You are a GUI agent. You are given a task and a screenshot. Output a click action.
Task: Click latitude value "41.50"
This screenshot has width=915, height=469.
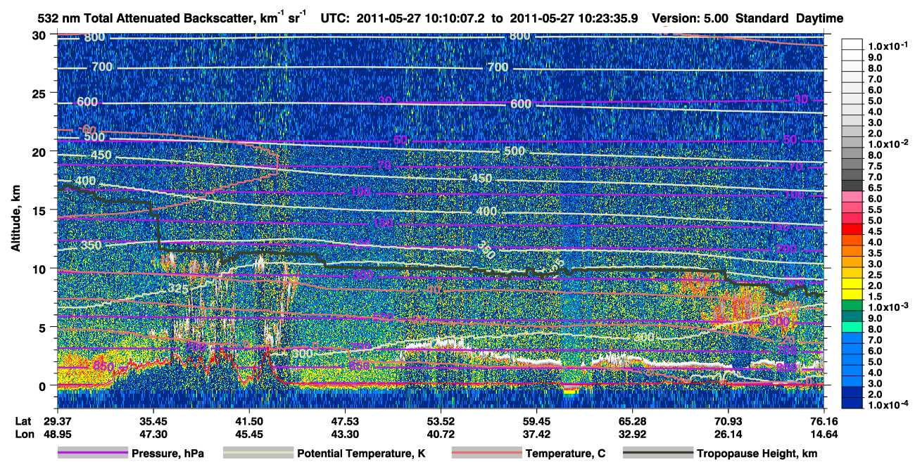pyautogui.click(x=249, y=421)
